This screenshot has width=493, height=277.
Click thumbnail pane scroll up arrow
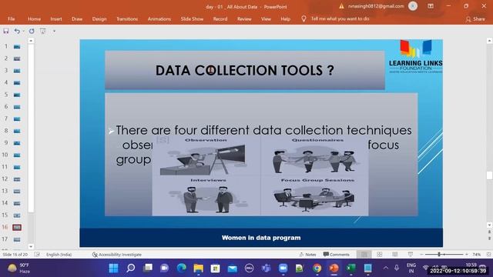[x=31, y=41]
